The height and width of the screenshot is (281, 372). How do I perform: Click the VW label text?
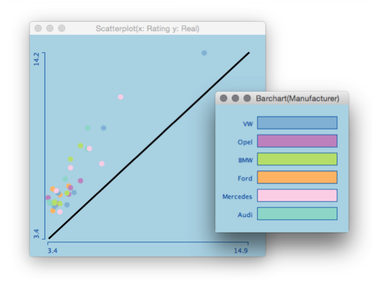248,124
